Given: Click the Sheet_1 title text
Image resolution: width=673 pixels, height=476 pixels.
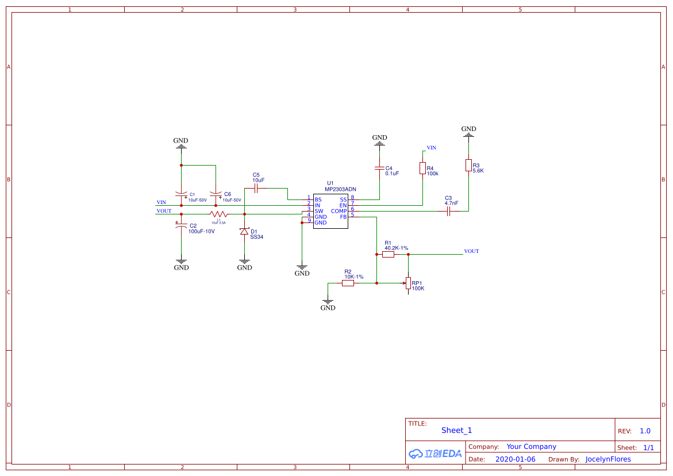Looking at the screenshot, I should [457, 430].
